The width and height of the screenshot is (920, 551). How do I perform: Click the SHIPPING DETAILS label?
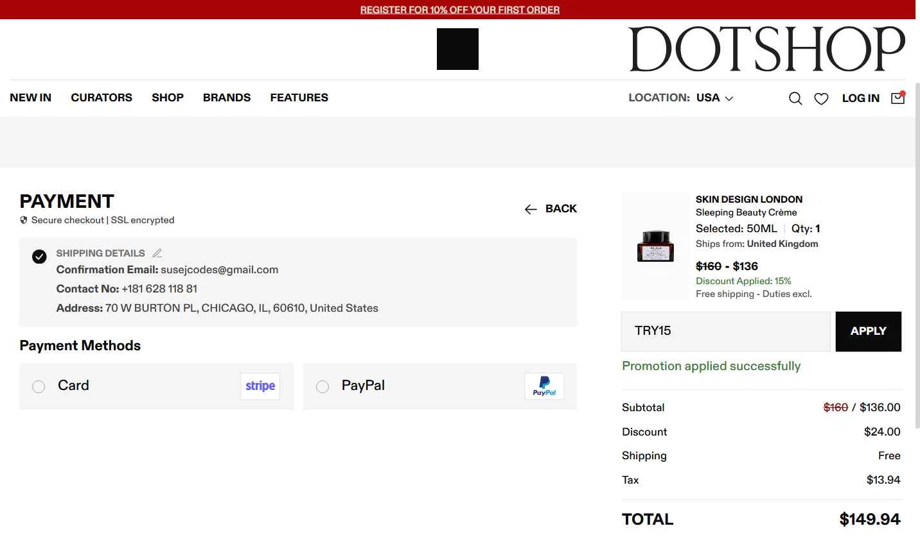(x=100, y=253)
